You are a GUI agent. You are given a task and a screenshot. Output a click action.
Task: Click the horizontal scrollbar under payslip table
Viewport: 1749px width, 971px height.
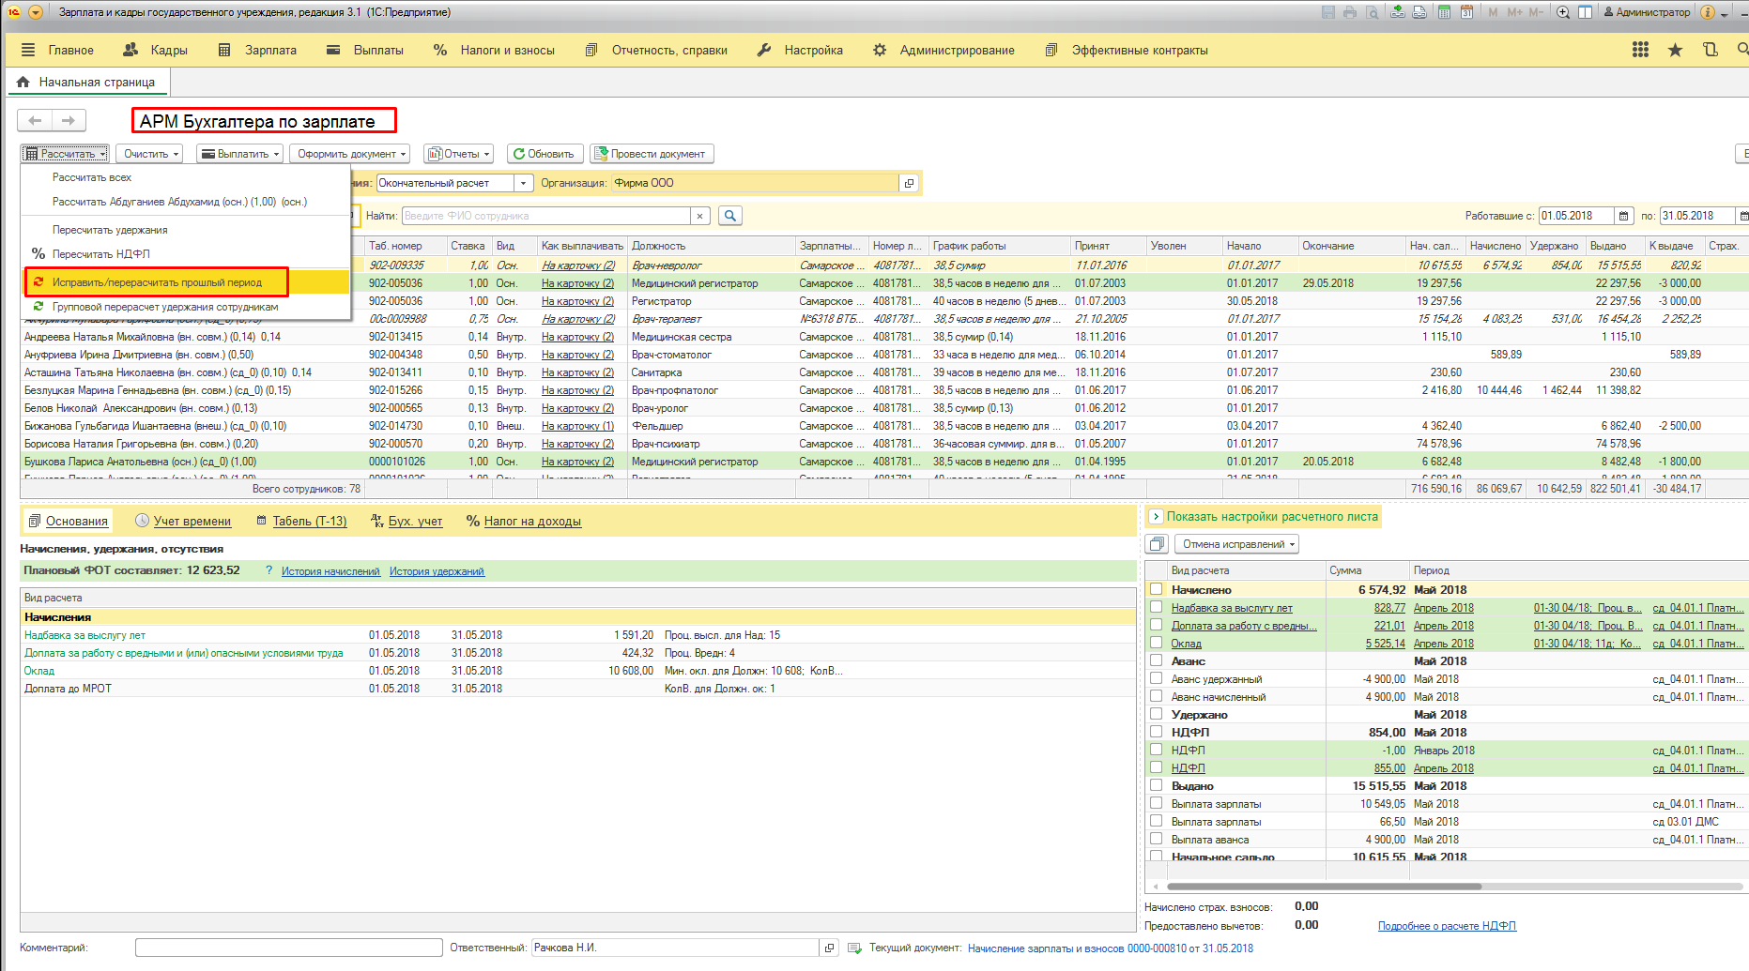pyautogui.click(x=1324, y=886)
